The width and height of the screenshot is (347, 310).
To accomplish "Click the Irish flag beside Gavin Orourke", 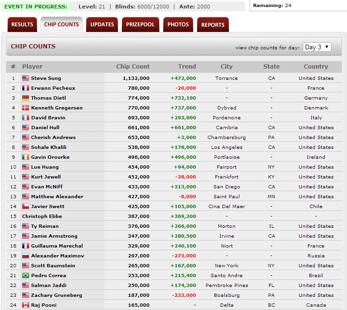I will pyautogui.click(x=25, y=157).
